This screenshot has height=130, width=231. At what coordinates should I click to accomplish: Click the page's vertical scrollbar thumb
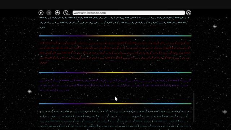(193, 107)
